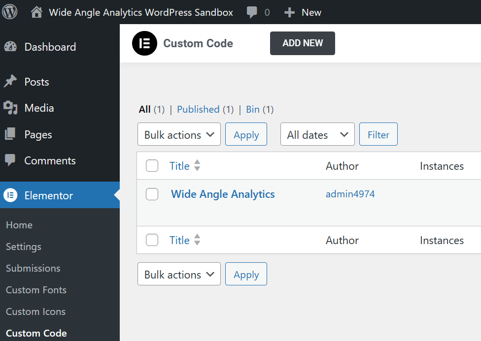Open Custom Fonts submenu
The image size is (481, 341).
tap(36, 290)
